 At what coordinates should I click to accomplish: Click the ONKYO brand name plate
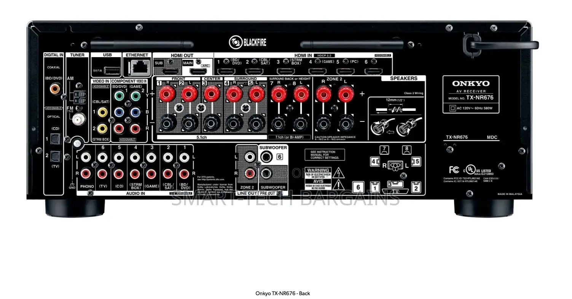471,84
